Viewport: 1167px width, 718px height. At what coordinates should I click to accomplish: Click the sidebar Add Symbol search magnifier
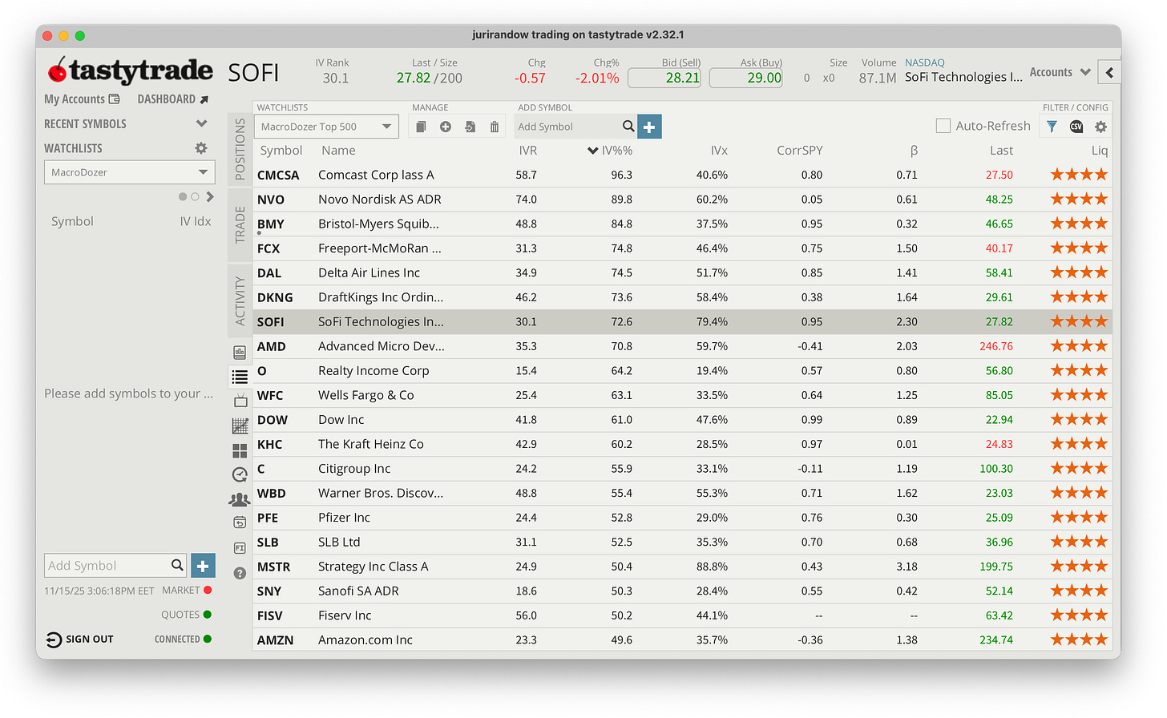[x=177, y=565]
